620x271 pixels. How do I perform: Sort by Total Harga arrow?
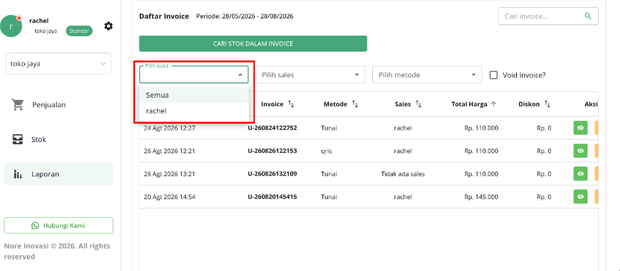tap(493, 104)
